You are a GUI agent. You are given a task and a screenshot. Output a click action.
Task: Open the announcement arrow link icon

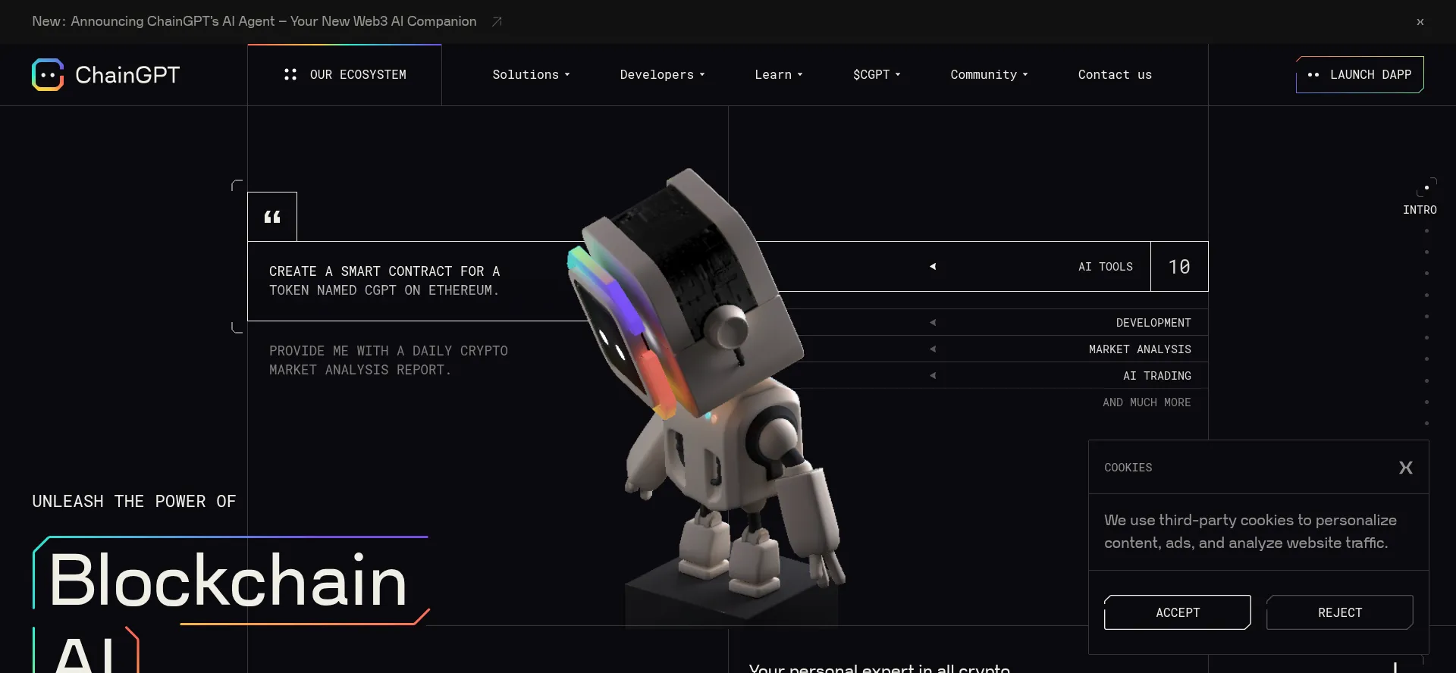(x=497, y=21)
